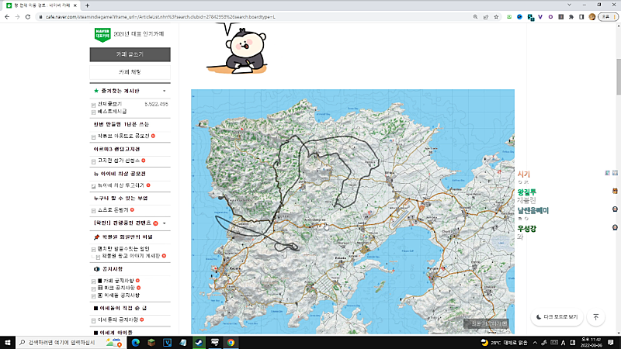
Task: Open the share page icon in address bar
Action: point(486,17)
